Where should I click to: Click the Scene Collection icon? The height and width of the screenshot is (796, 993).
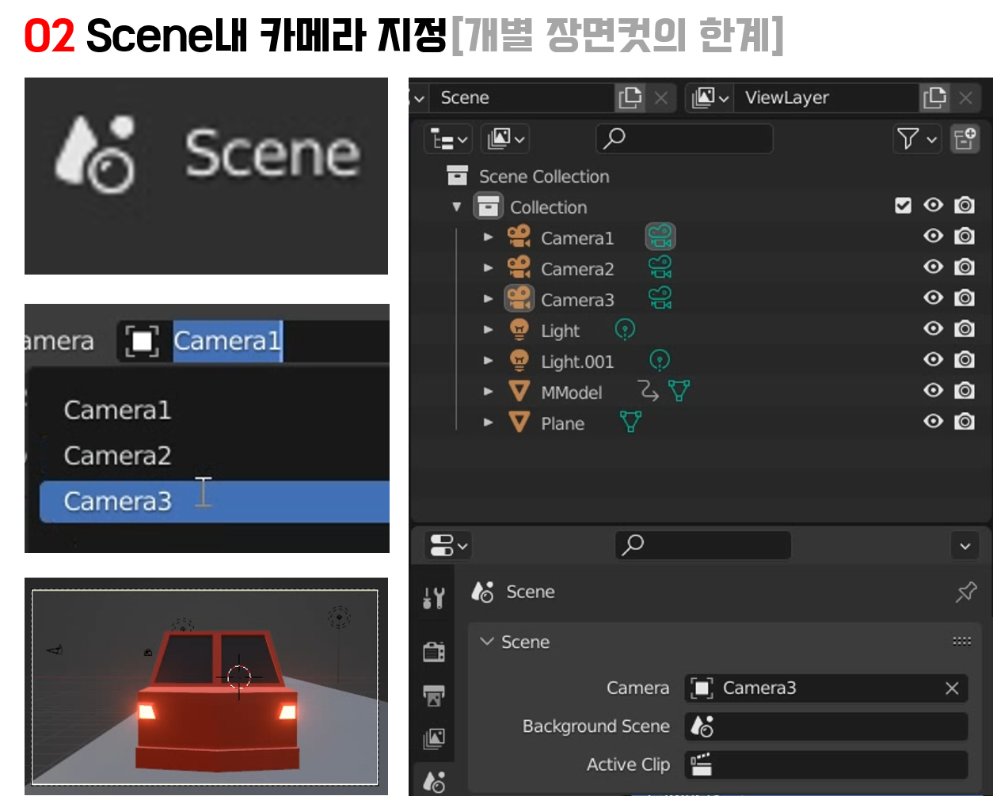(x=457, y=175)
